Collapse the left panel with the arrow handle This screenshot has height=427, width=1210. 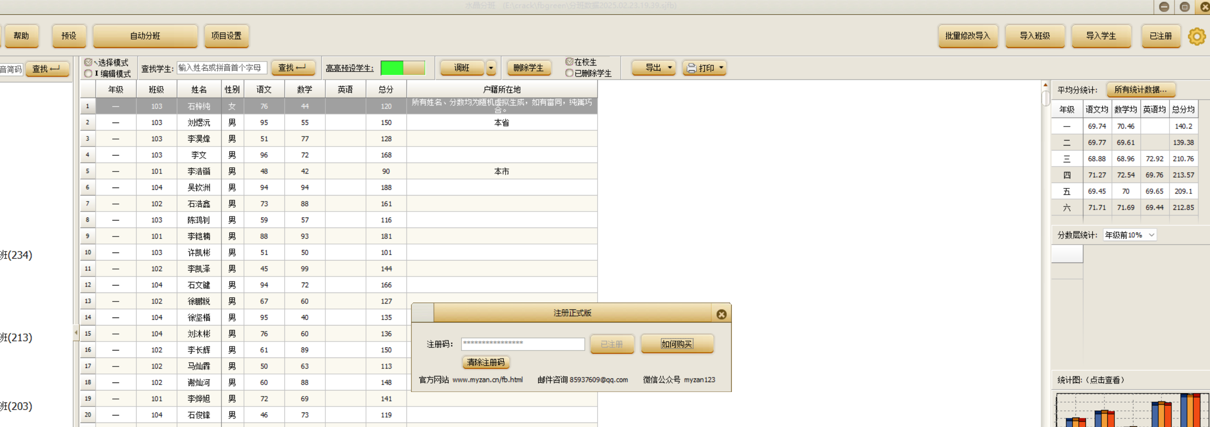click(76, 332)
